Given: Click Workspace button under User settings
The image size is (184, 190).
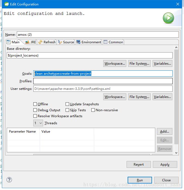Looking at the screenshot, I should (115, 97).
